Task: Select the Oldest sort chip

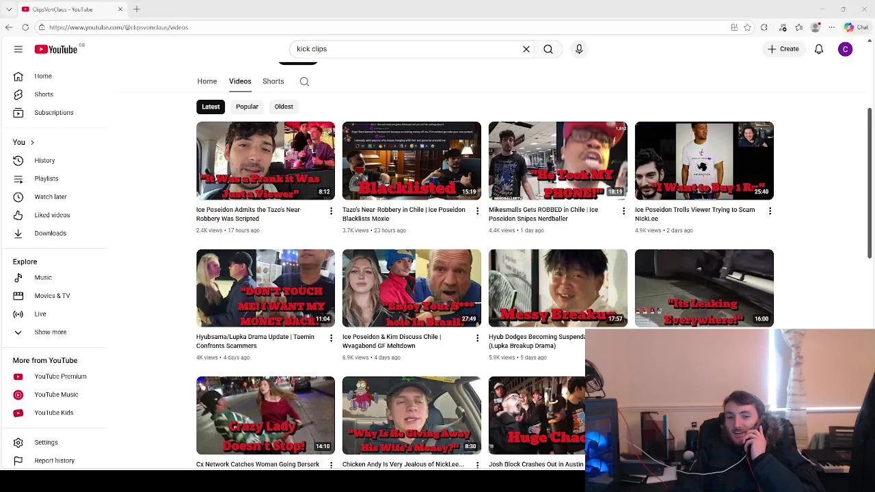Action: click(284, 107)
